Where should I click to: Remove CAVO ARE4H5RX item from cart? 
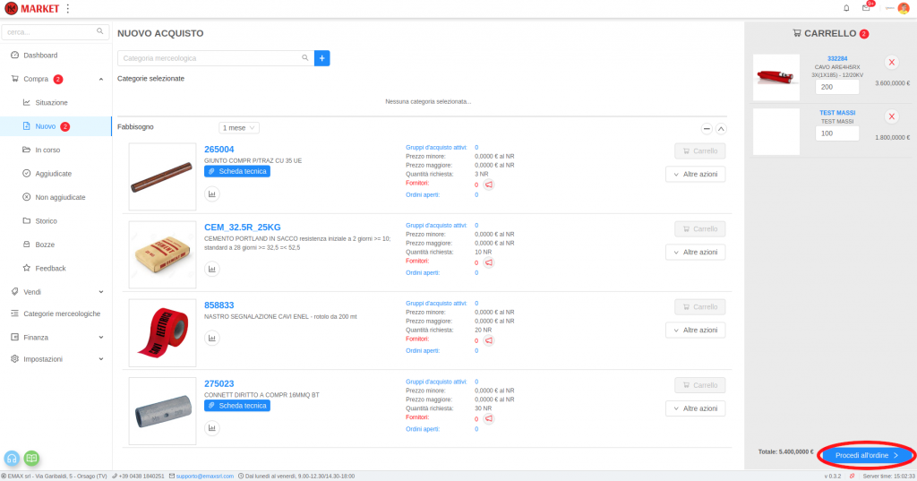coord(892,63)
